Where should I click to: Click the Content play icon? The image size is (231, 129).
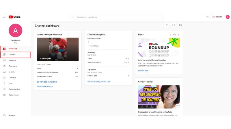coord(4,54)
